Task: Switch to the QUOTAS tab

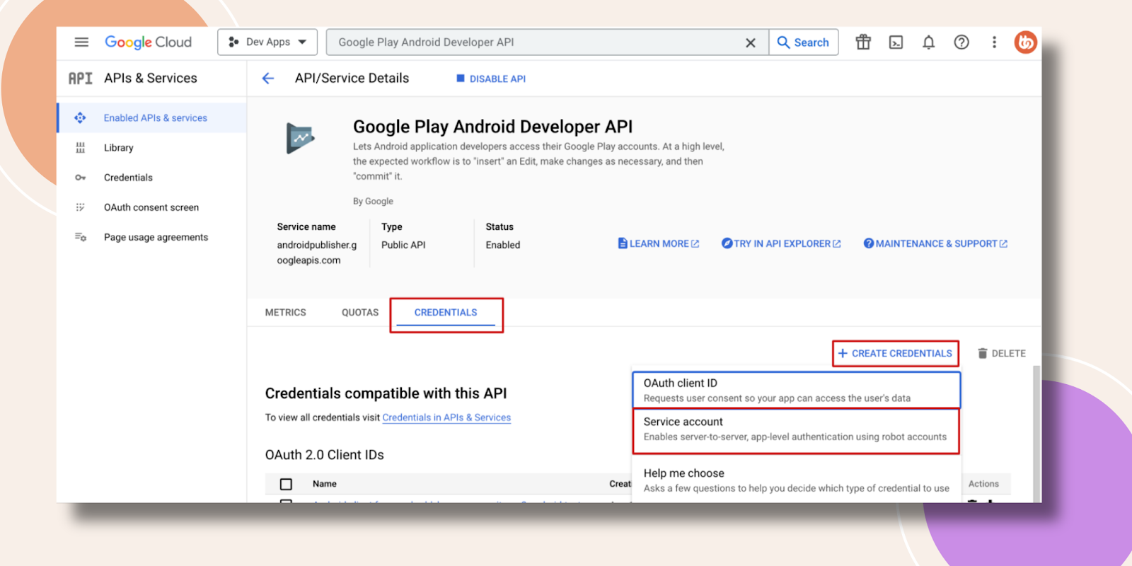Action: pos(360,312)
